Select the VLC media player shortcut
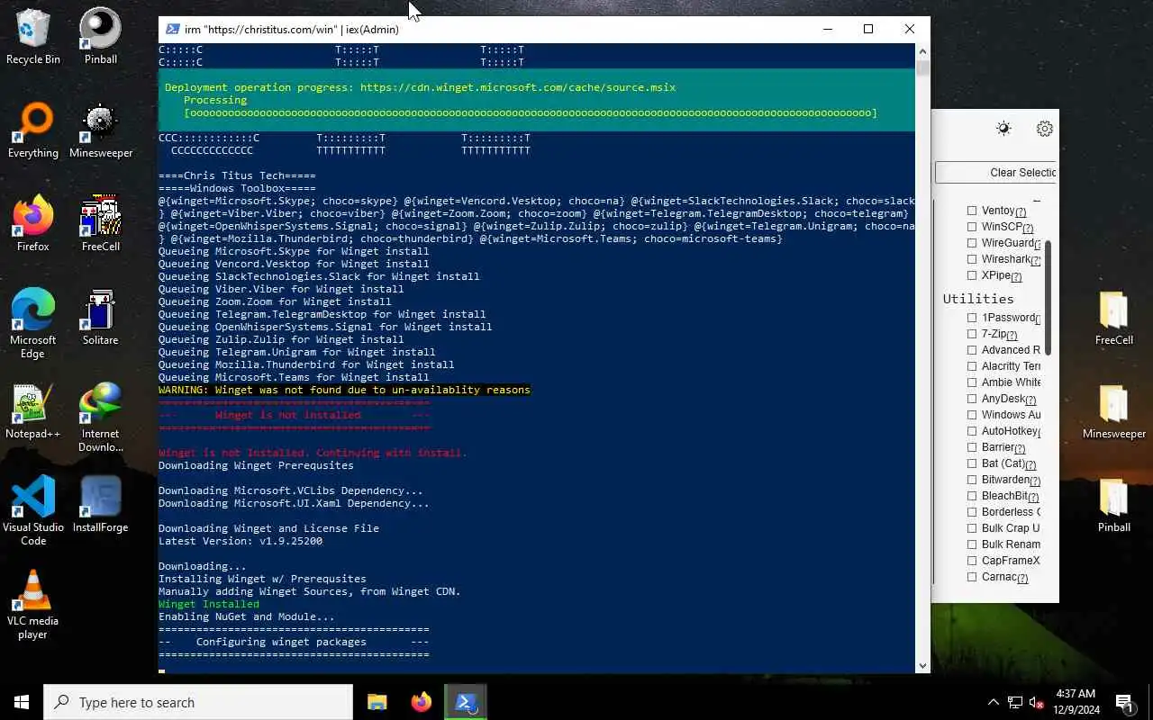 click(33, 605)
